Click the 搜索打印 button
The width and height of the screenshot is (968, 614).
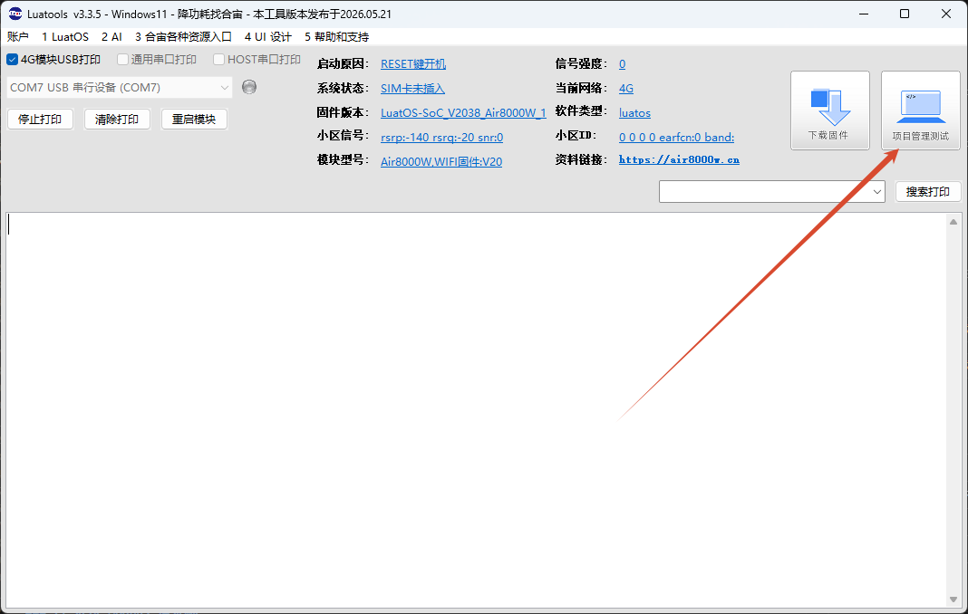928,192
